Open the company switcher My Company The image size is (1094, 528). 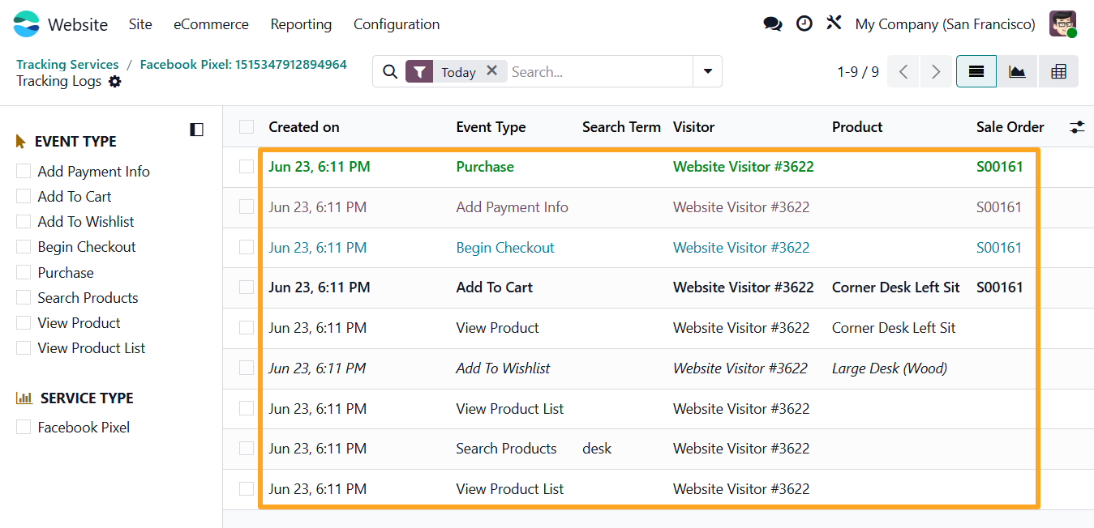tap(945, 24)
